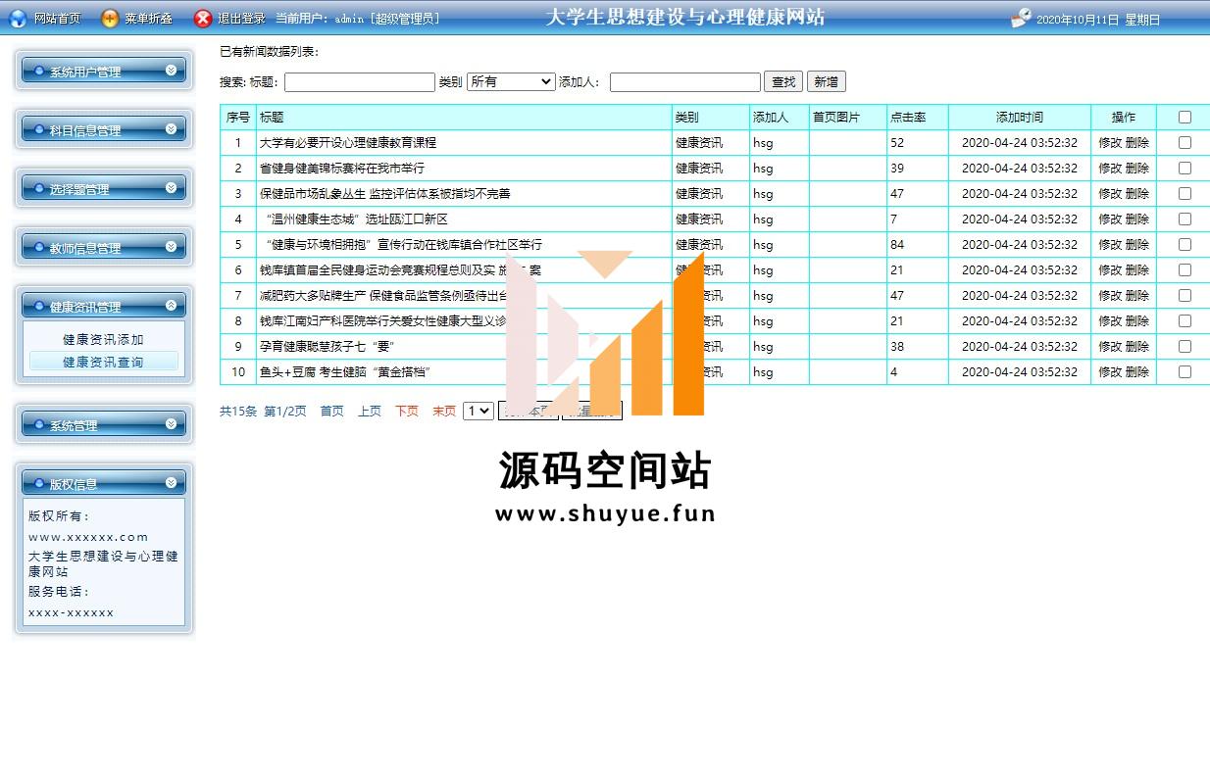
Task: Go to 下页 next page link
Action: (x=407, y=412)
